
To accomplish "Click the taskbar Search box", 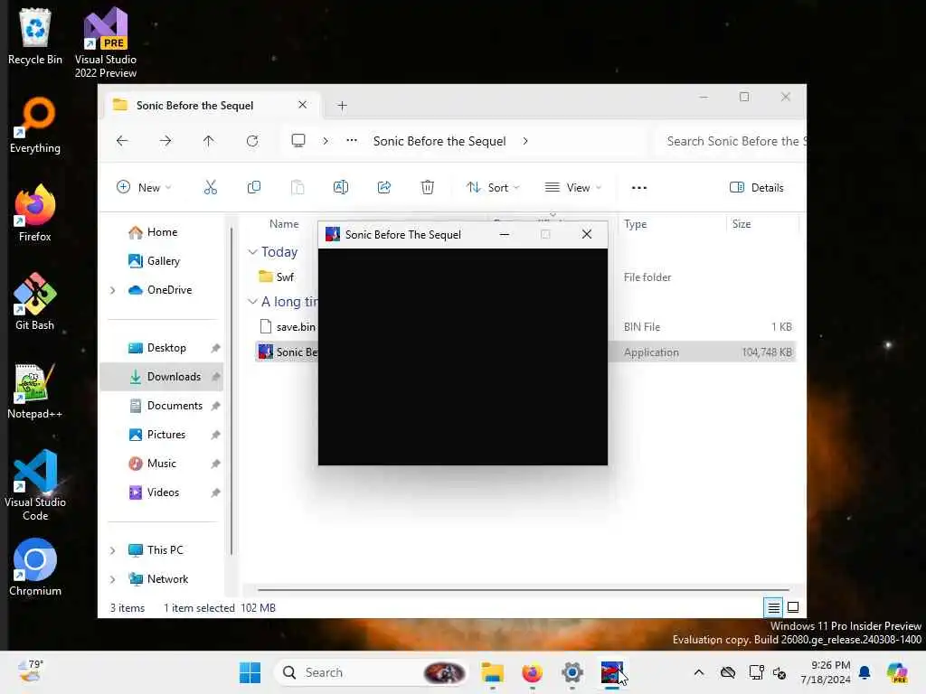I will click(372, 672).
